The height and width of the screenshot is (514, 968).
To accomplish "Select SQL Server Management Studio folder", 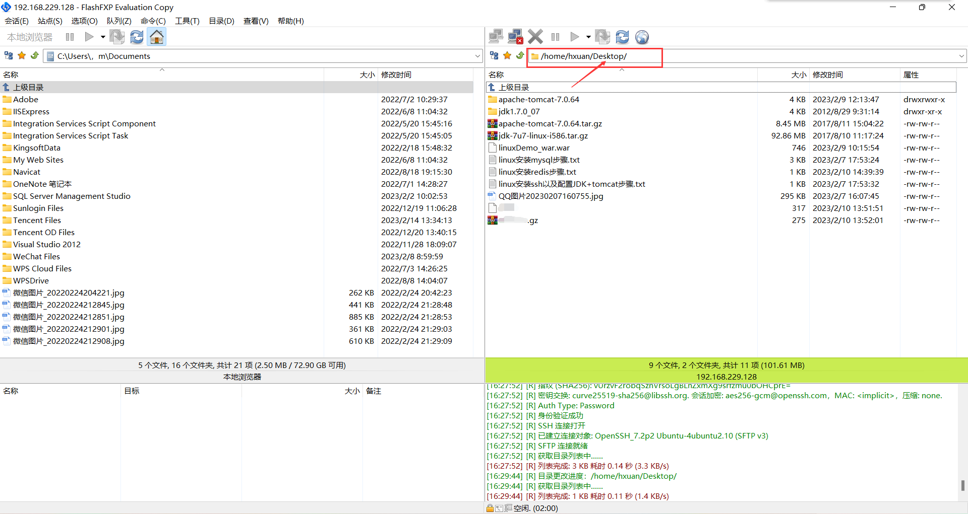I will [72, 196].
